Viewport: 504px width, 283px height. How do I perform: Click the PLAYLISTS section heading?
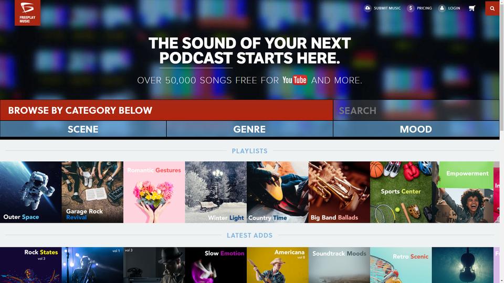[x=250, y=151]
